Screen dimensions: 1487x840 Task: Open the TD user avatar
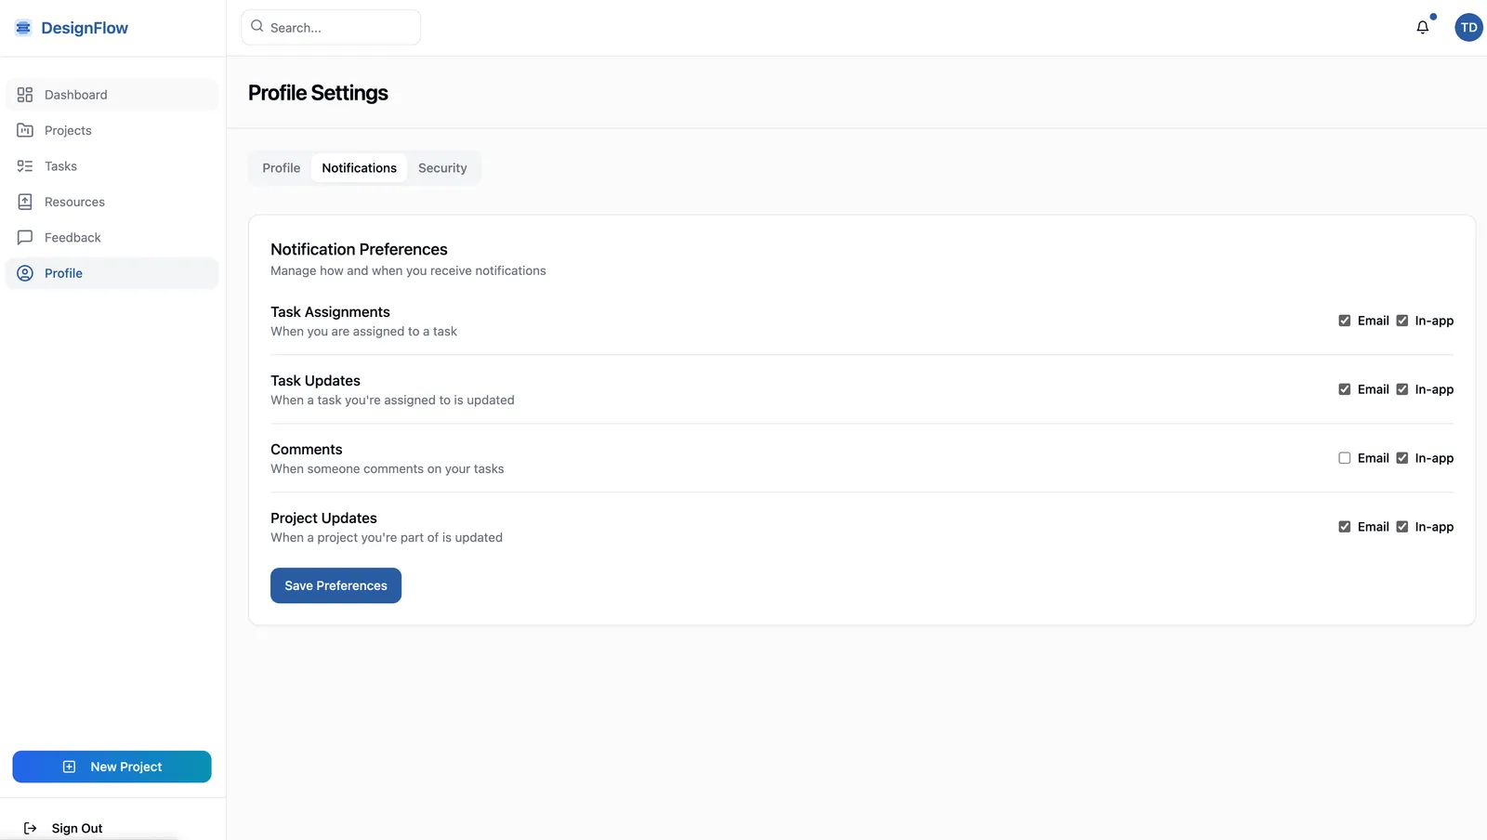[x=1468, y=28]
